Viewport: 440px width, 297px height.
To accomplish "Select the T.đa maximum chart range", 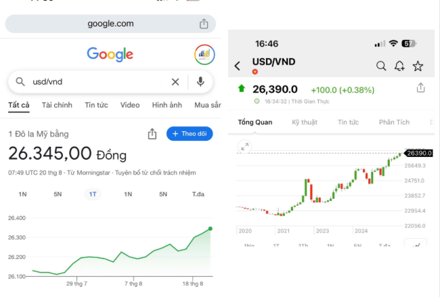I will [x=198, y=194].
